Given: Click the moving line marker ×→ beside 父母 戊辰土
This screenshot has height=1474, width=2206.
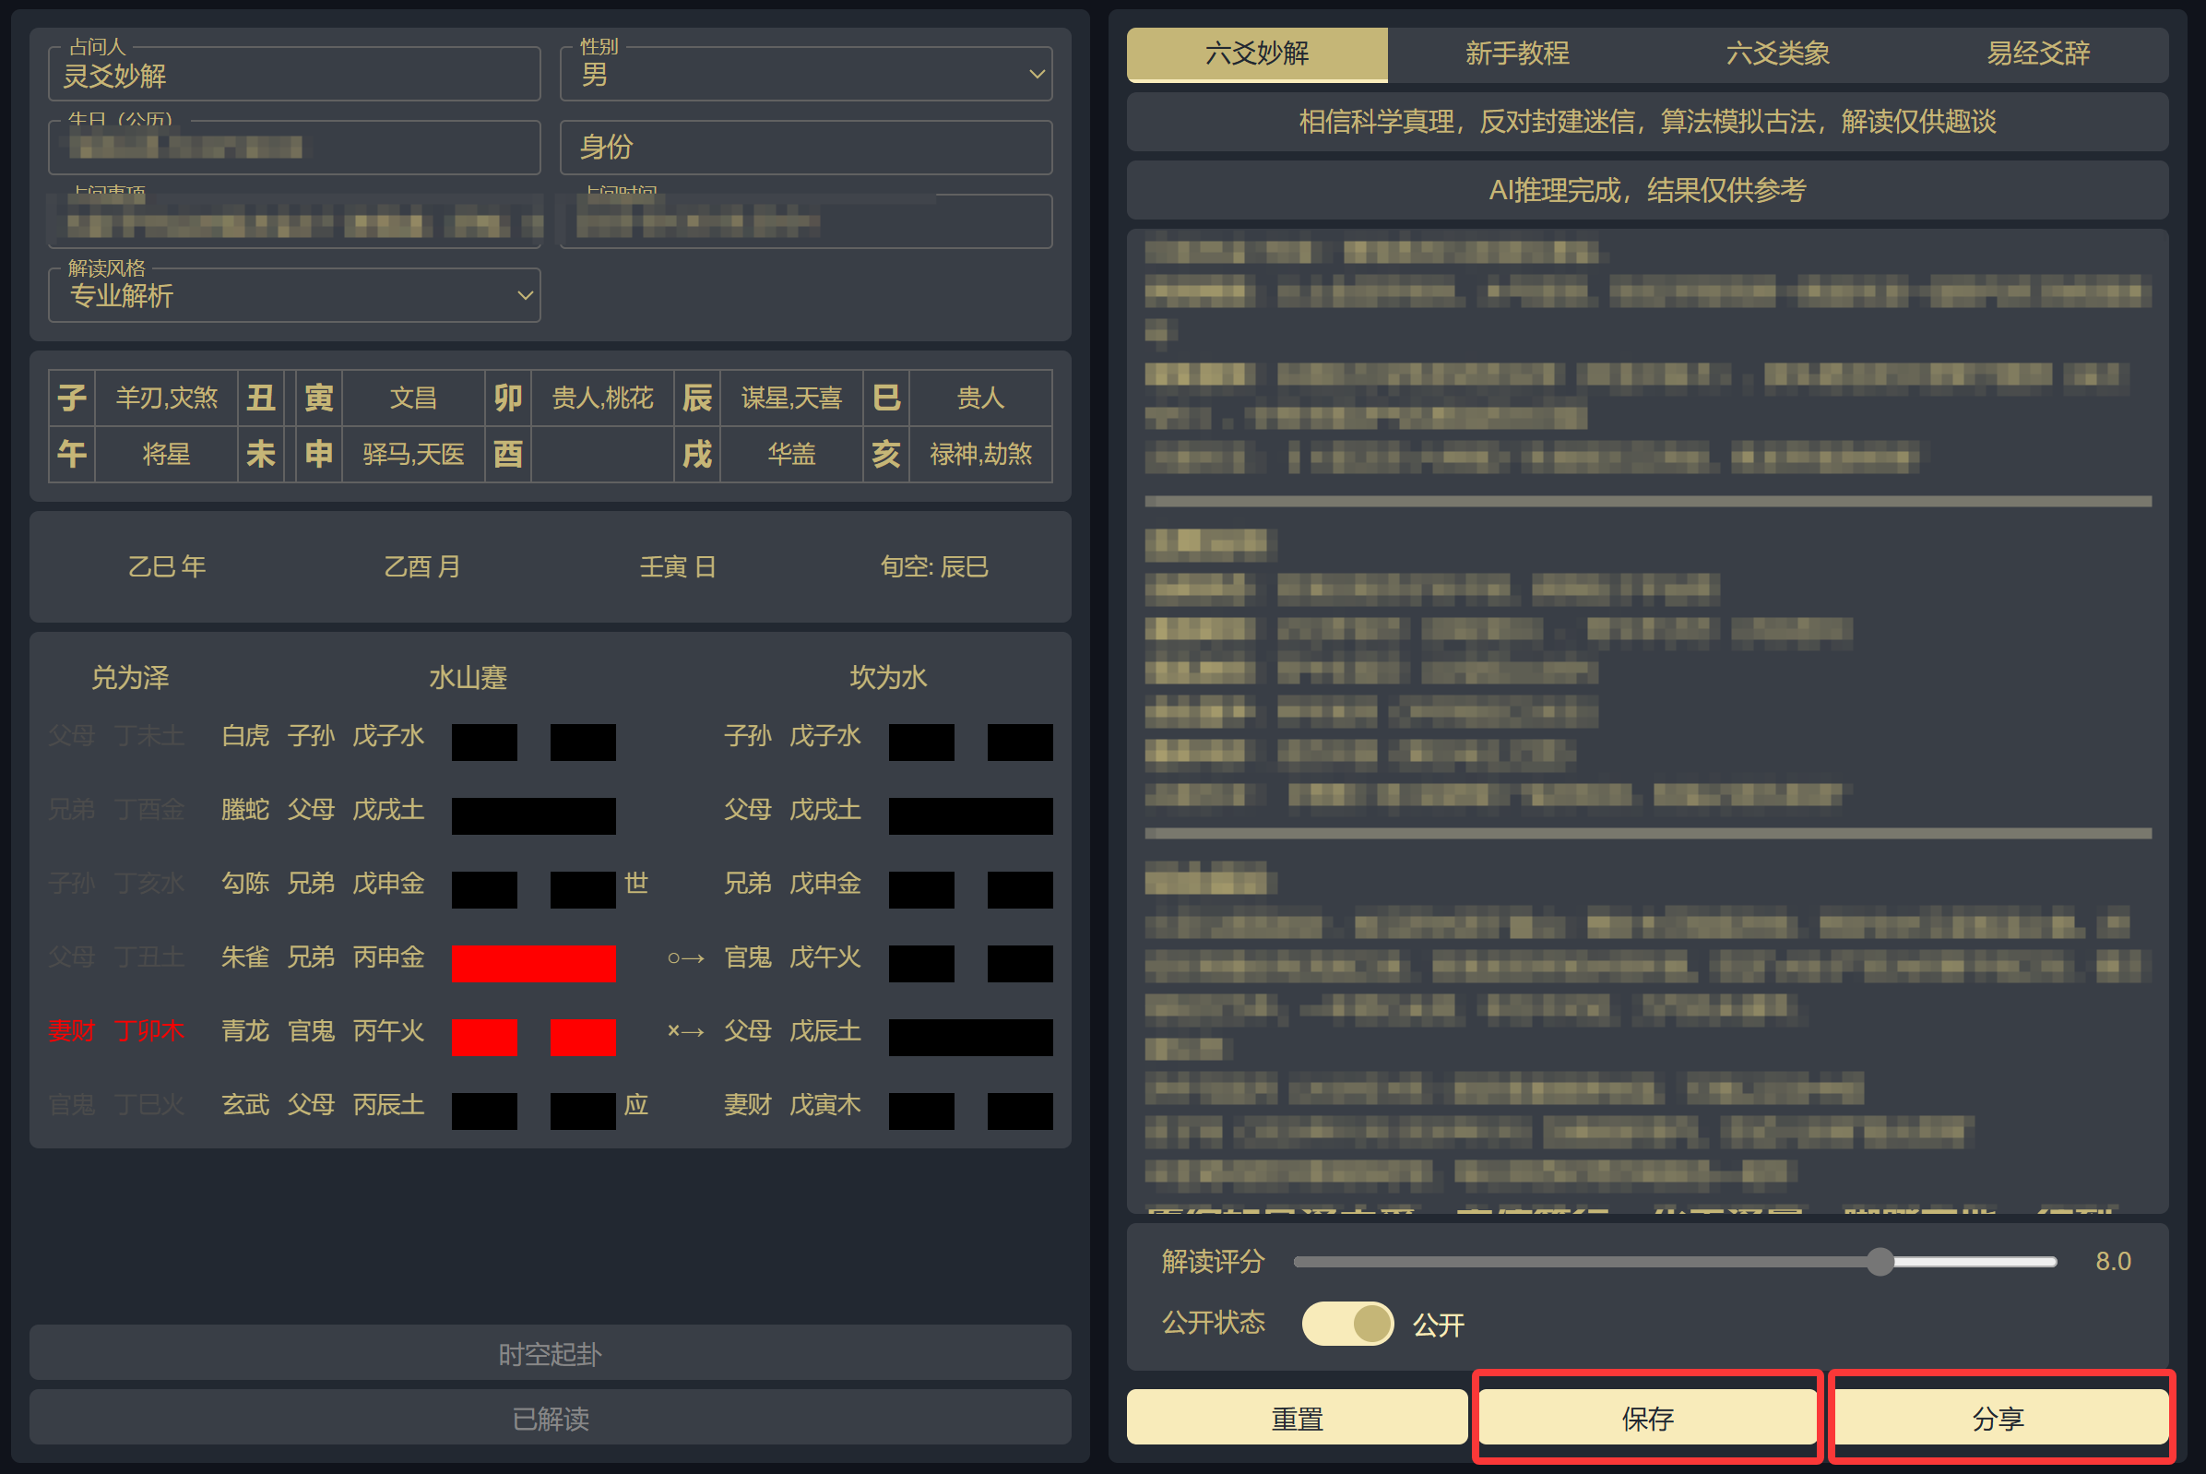Looking at the screenshot, I should coord(684,1031).
